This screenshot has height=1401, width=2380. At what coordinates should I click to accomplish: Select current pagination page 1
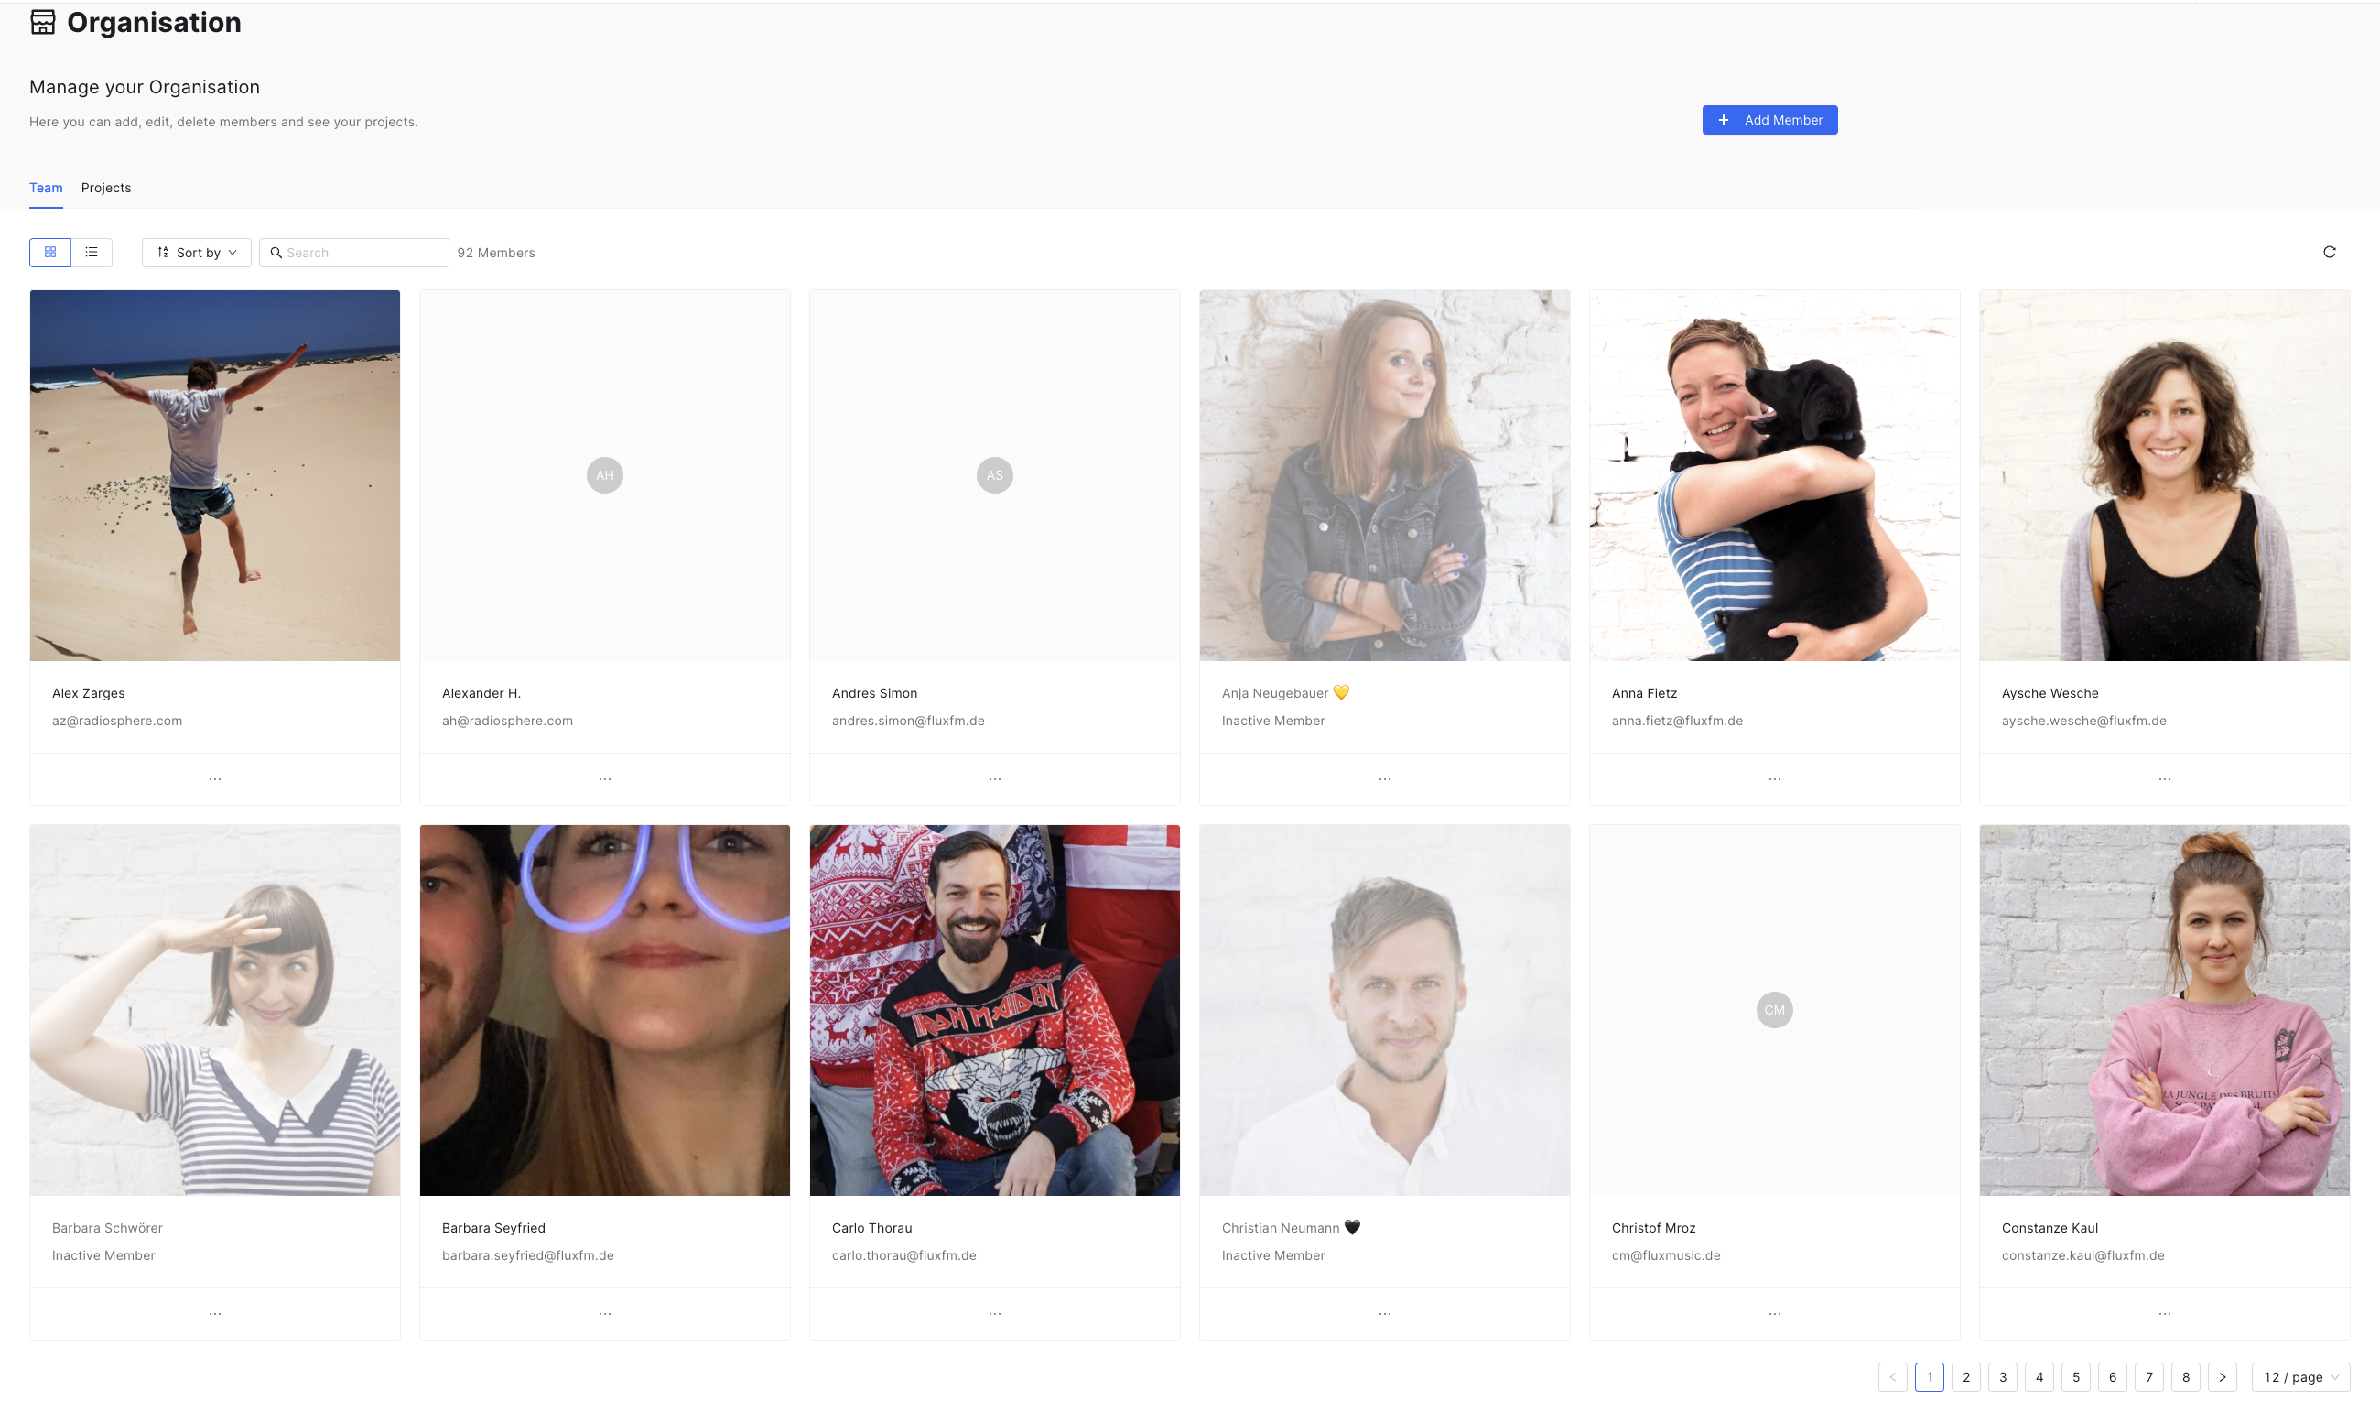(1930, 1377)
